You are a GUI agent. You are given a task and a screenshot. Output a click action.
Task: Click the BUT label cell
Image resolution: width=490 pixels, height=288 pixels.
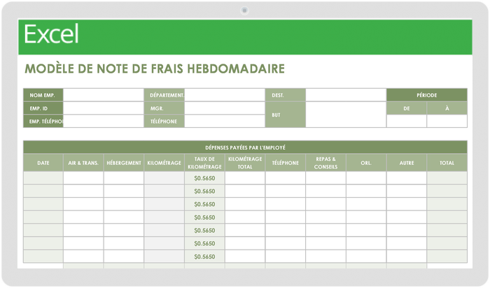pyautogui.click(x=286, y=115)
